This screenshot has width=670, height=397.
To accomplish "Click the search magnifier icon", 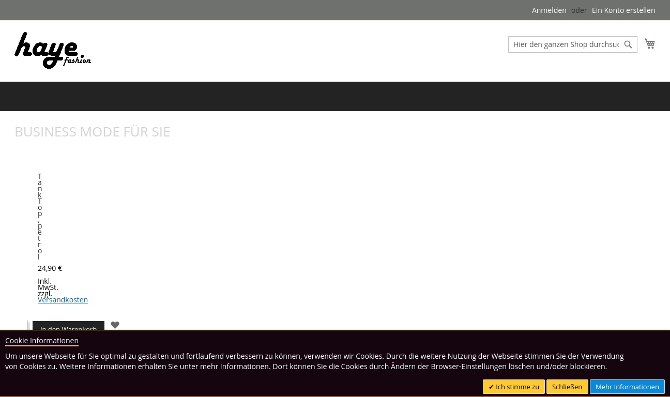I will point(628,44).
